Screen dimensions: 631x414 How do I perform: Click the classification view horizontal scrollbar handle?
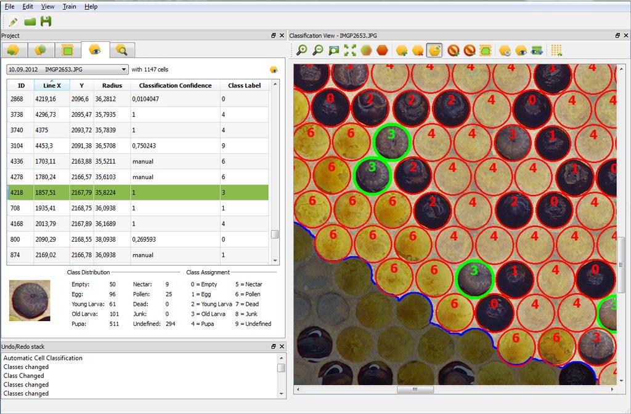pyautogui.click(x=415, y=389)
